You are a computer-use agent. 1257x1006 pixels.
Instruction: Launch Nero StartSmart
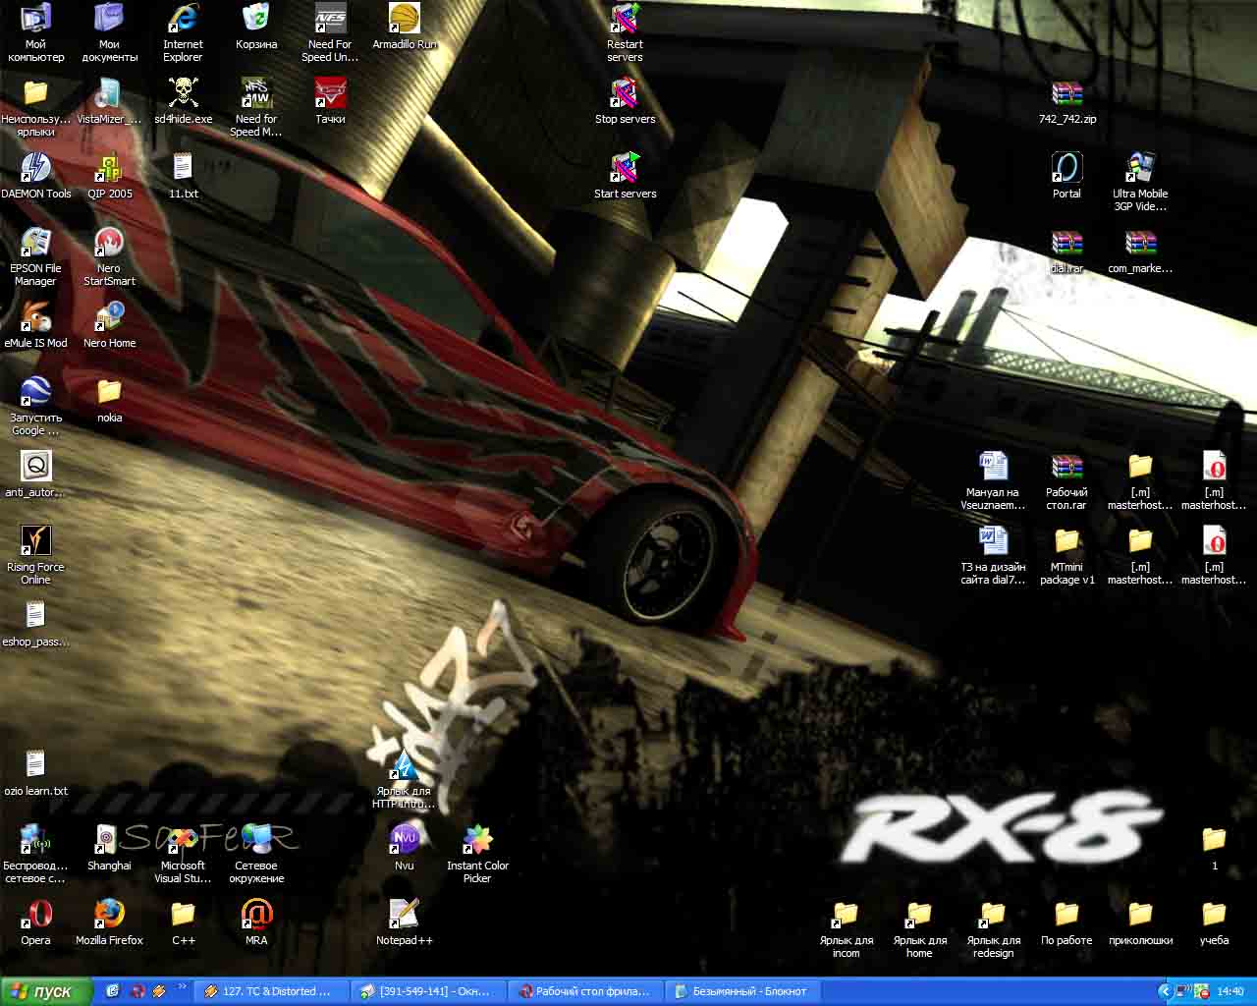click(109, 255)
